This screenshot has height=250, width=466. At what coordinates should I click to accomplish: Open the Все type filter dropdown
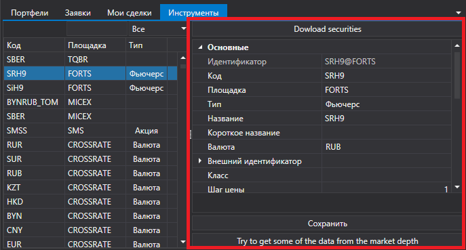pyautogui.click(x=157, y=29)
